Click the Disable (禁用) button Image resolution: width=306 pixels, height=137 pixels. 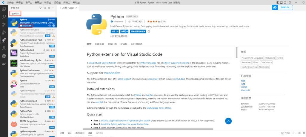click(113, 31)
